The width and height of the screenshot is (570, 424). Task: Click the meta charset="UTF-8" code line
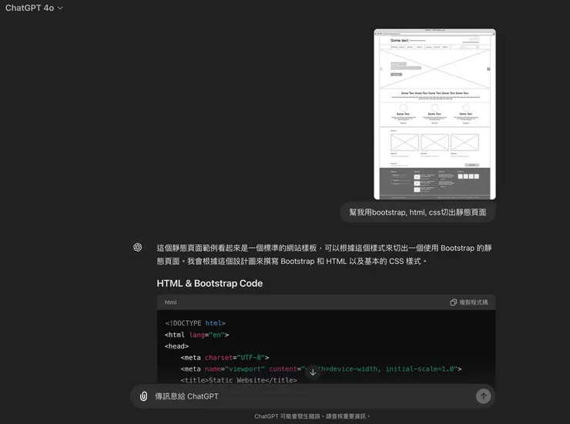tap(225, 358)
